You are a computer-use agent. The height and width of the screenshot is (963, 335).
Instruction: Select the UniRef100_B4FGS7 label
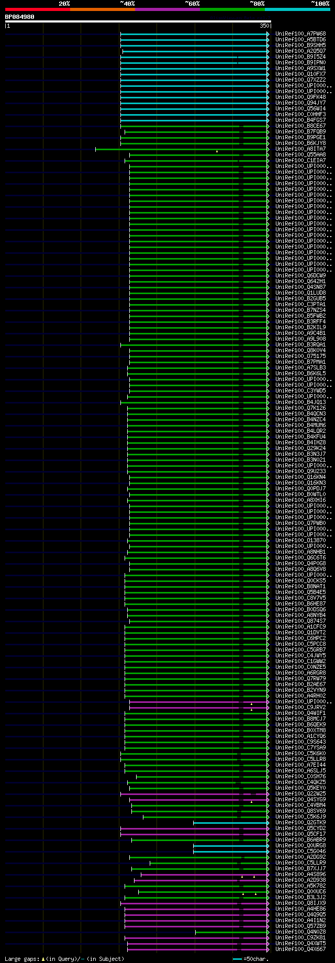click(x=300, y=120)
